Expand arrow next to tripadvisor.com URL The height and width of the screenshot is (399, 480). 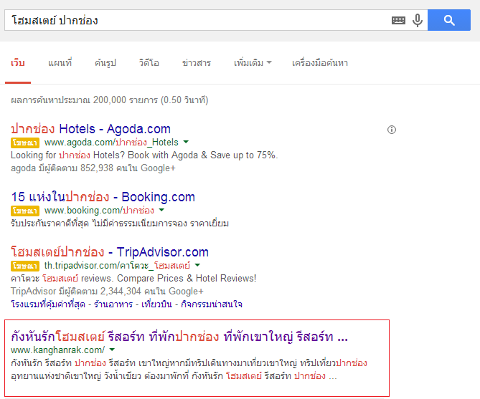pos(197,265)
